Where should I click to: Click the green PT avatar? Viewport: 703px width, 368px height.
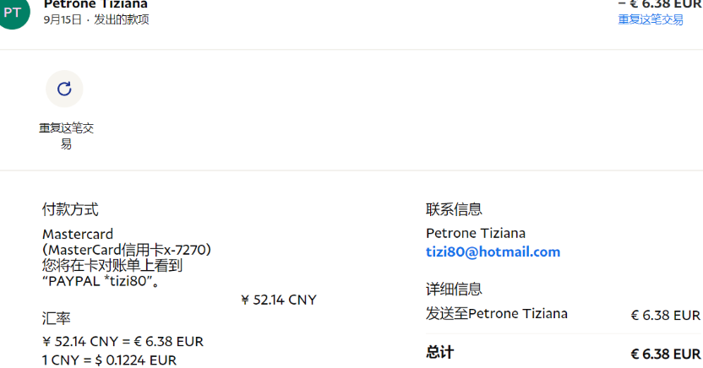coord(13,12)
